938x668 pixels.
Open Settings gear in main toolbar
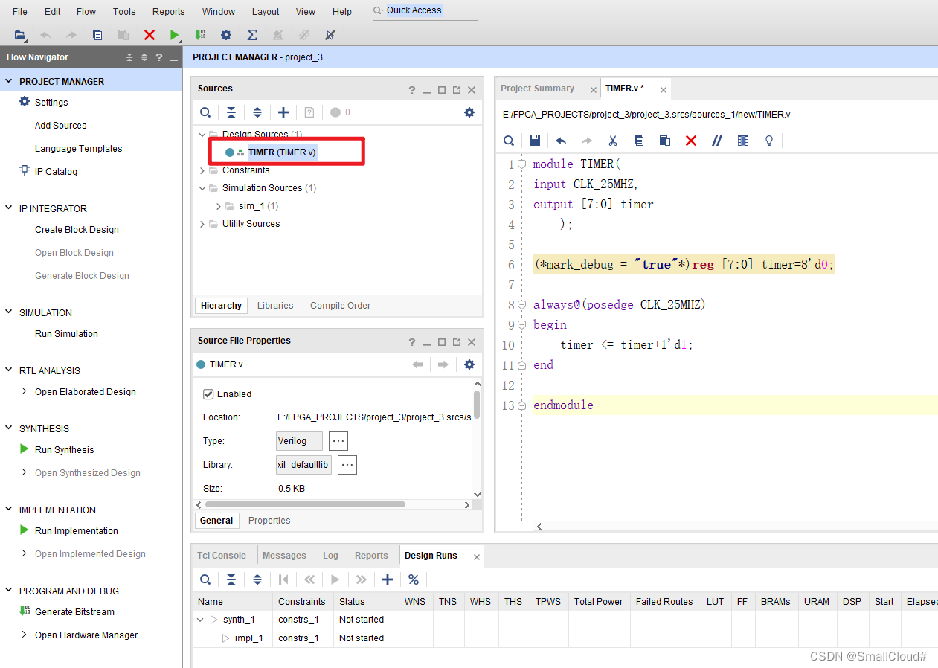[x=226, y=35]
